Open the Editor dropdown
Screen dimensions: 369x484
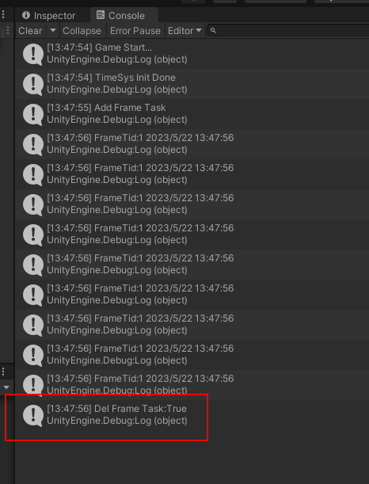184,31
